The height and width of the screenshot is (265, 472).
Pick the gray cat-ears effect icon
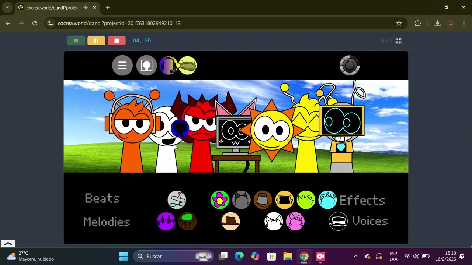point(242,200)
